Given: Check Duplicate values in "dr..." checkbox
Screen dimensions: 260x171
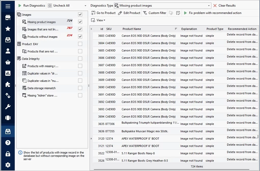Looking at the screenshot, I should click(x=80, y=73).
